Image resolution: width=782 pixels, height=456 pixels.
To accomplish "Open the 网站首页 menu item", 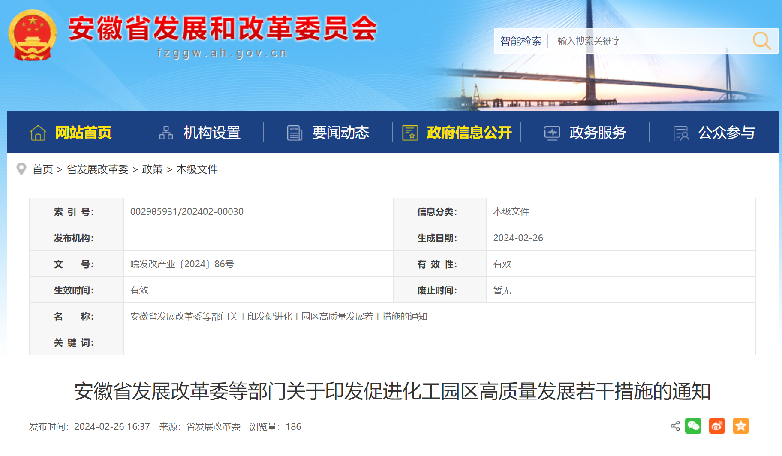I will point(83,133).
